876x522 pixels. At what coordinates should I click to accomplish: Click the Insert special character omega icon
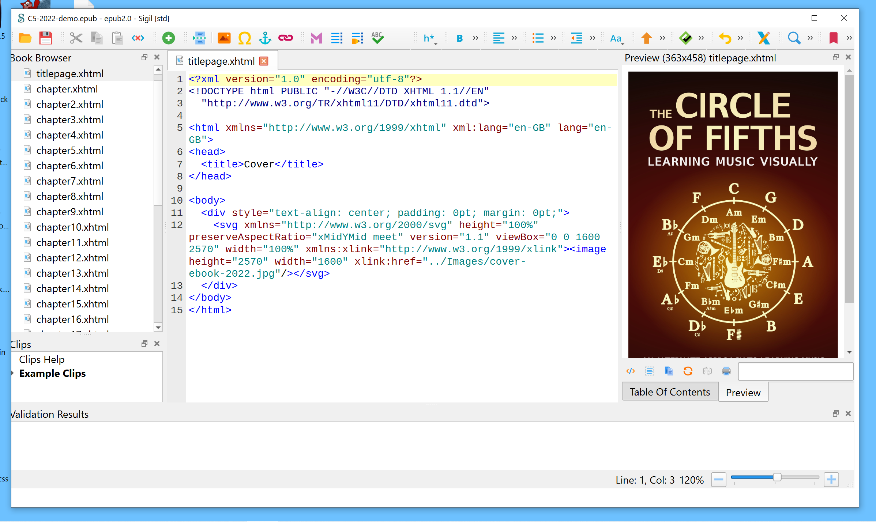[244, 38]
